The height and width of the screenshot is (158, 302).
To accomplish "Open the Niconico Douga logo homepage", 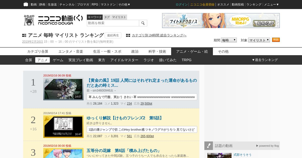I will tap(53, 20).
